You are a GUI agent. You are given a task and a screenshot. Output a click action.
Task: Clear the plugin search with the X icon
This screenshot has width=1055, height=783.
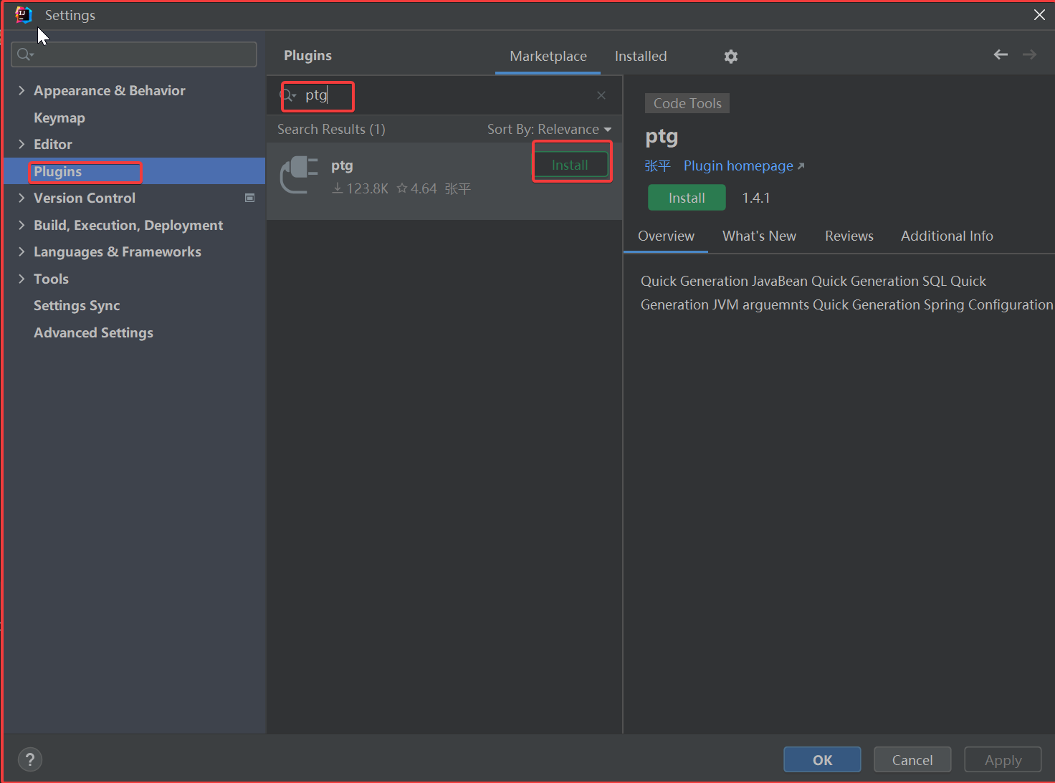601,95
